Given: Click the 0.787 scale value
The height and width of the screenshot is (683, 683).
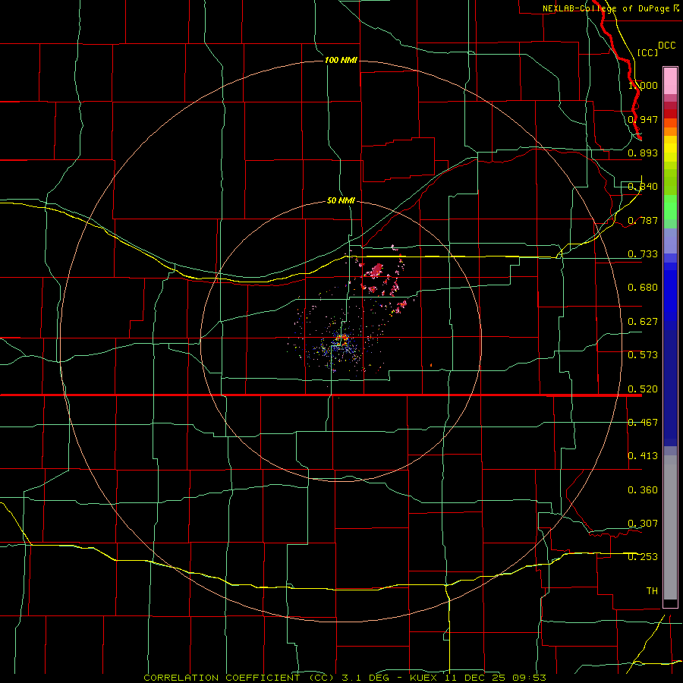Looking at the screenshot, I should click(643, 220).
